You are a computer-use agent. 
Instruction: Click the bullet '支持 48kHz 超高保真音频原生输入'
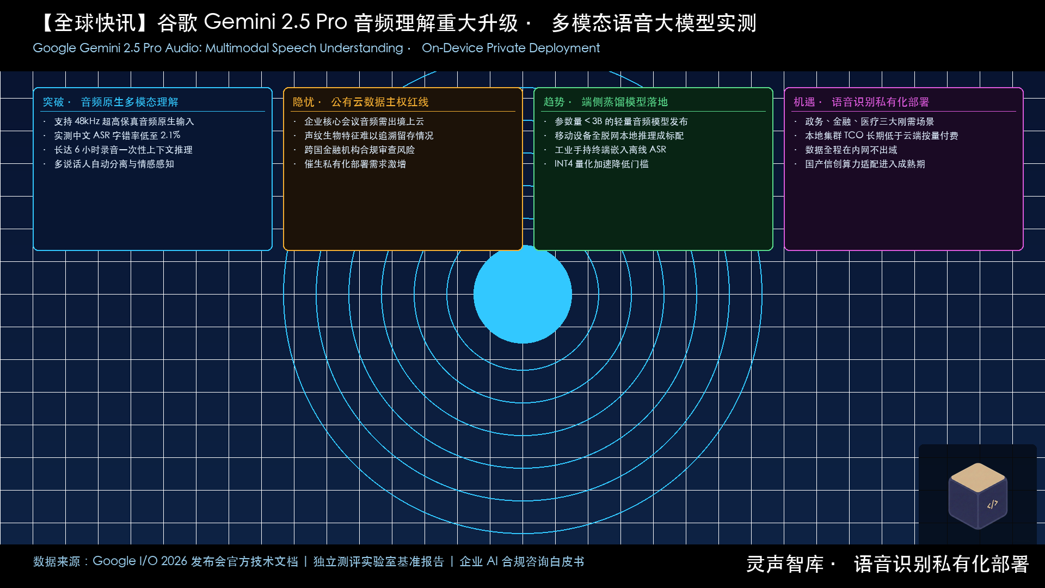click(x=124, y=121)
